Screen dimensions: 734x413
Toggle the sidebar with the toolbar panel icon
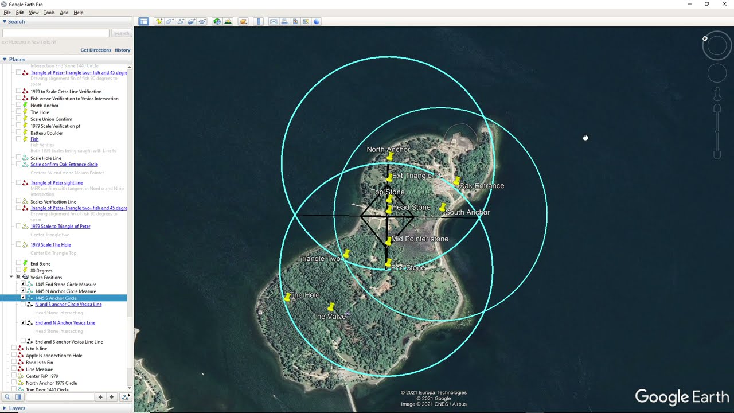pos(143,21)
